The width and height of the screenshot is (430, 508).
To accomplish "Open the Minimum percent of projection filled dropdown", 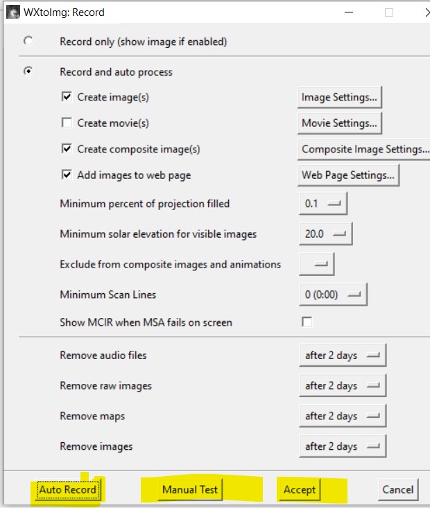I will [323, 204].
